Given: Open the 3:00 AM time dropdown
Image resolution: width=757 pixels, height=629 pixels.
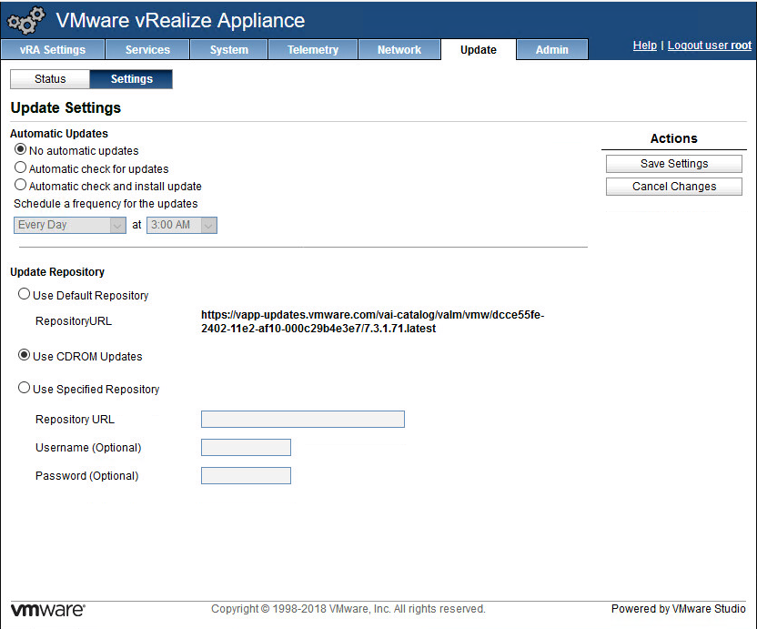Looking at the screenshot, I should point(182,225).
